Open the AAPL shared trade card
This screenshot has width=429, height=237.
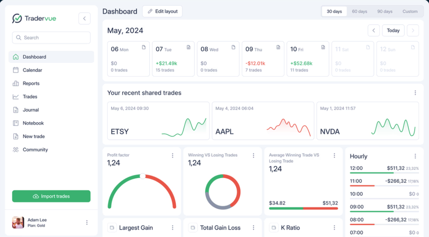263,121
